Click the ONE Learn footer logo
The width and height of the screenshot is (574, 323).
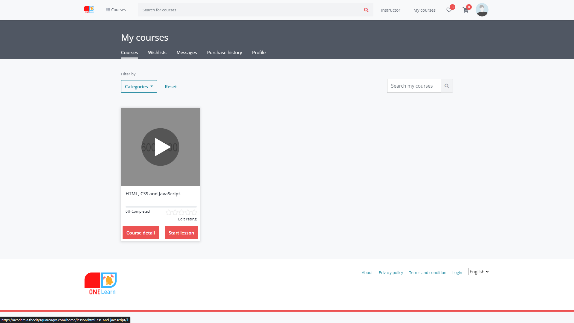click(x=100, y=283)
